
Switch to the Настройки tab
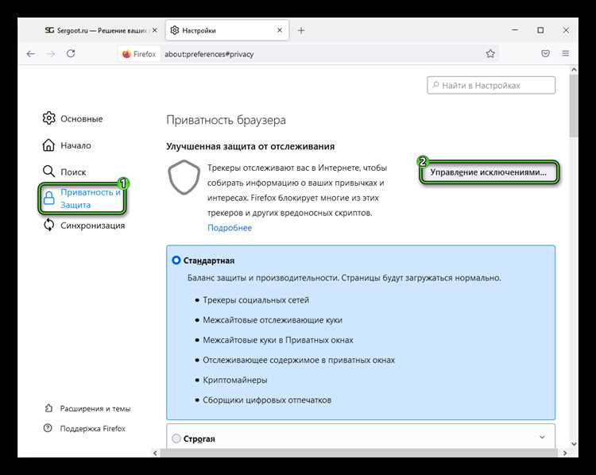(x=227, y=30)
